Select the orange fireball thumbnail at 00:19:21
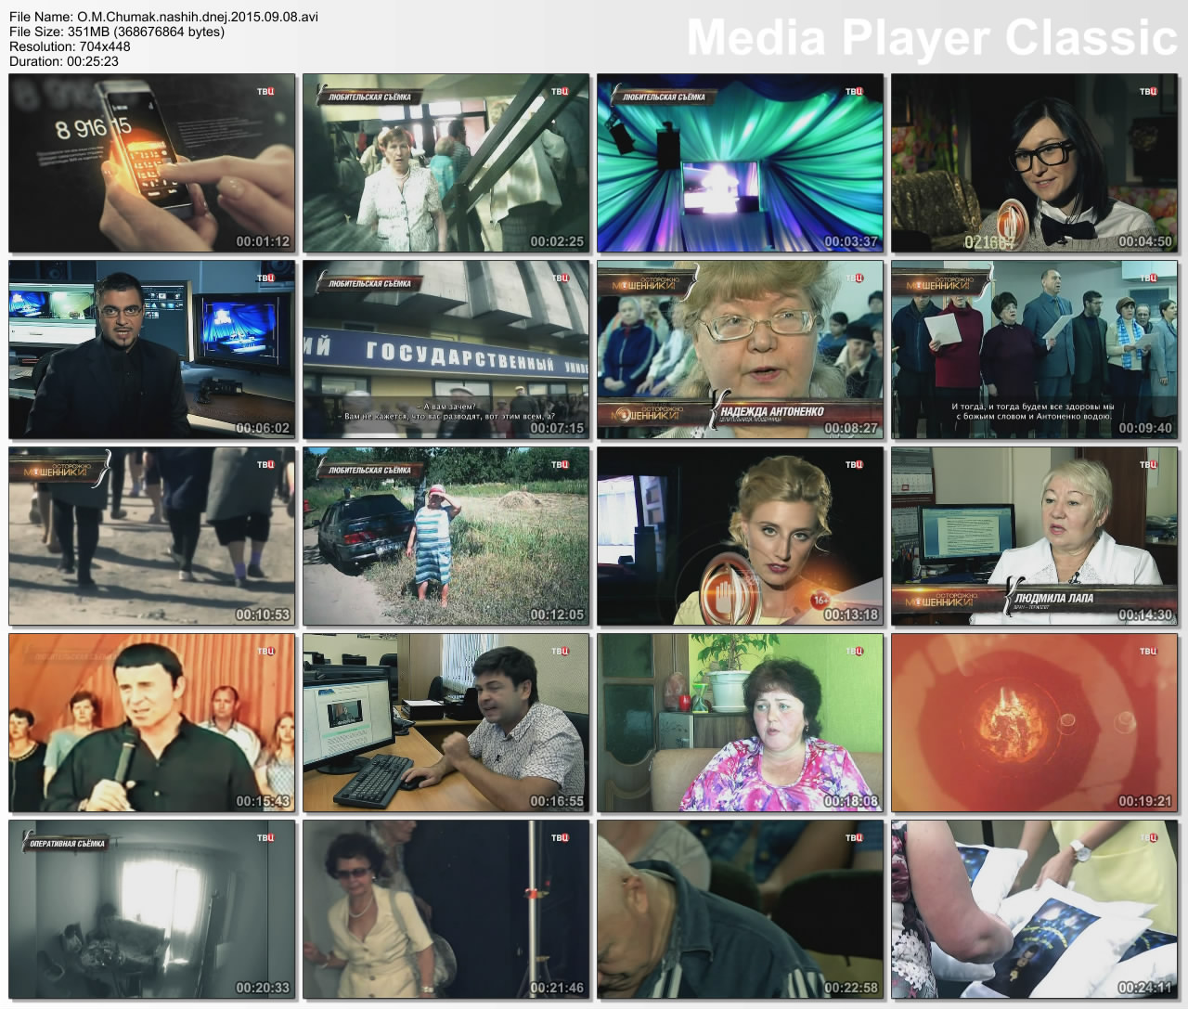 (x=1035, y=723)
